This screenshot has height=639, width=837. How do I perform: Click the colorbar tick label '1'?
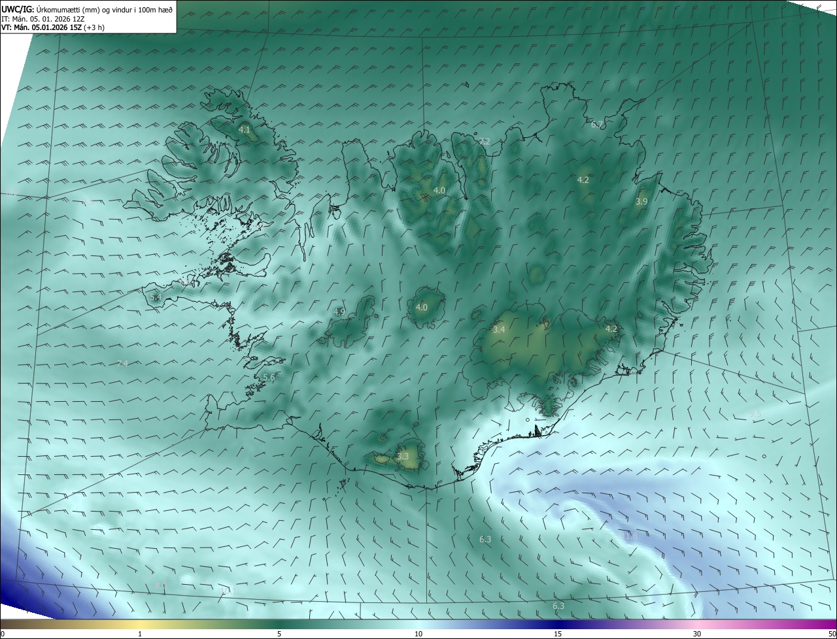(140, 634)
